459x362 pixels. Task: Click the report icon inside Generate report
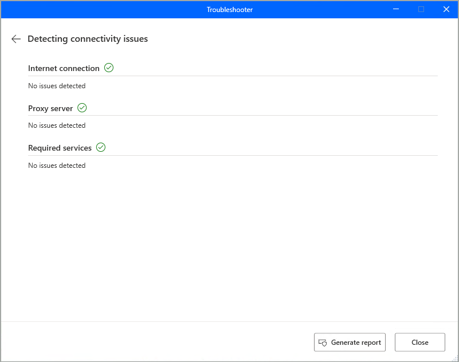(323, 343)
